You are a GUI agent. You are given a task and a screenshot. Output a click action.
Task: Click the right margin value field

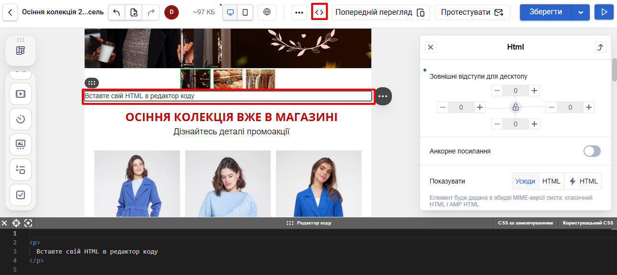[x=570, y=107]
